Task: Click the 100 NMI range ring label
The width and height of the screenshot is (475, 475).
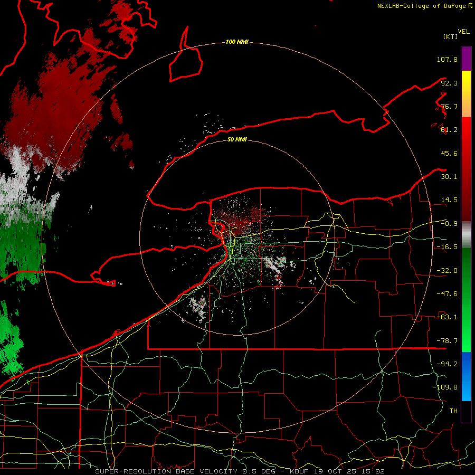Action: 237,42
